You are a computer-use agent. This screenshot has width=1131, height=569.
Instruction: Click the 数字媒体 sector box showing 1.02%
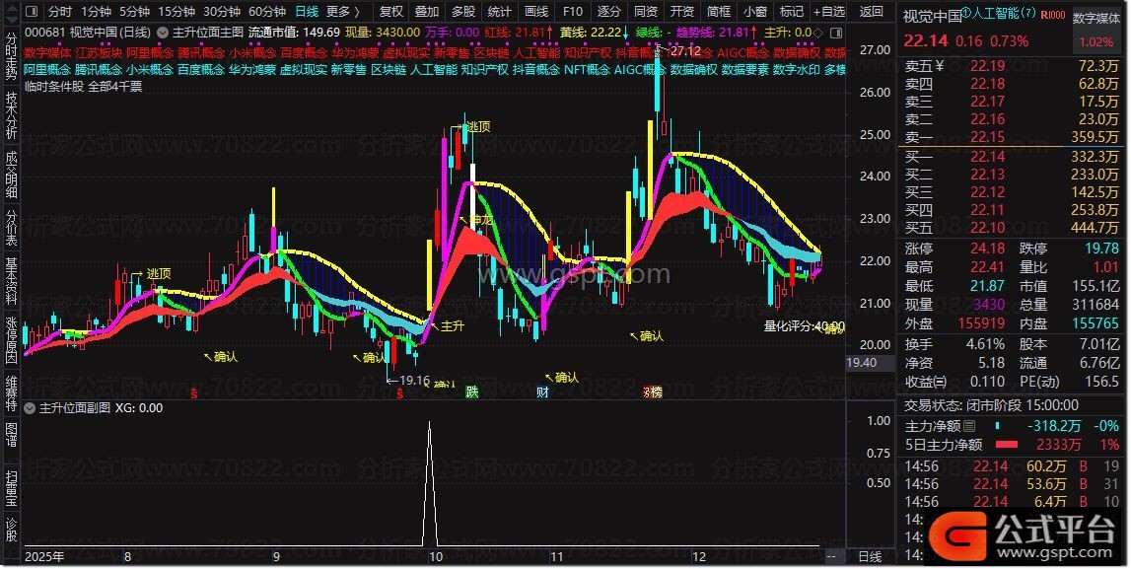coord(1097,30)
